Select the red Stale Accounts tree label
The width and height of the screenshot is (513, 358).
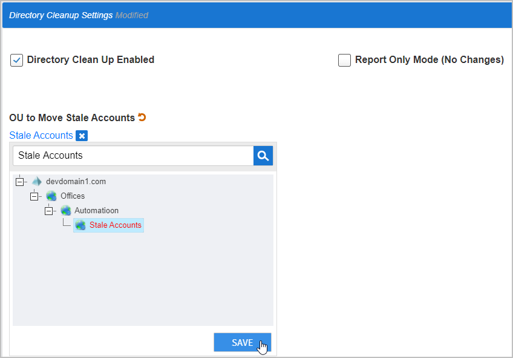pyautogui.click(x=115, y=225)
